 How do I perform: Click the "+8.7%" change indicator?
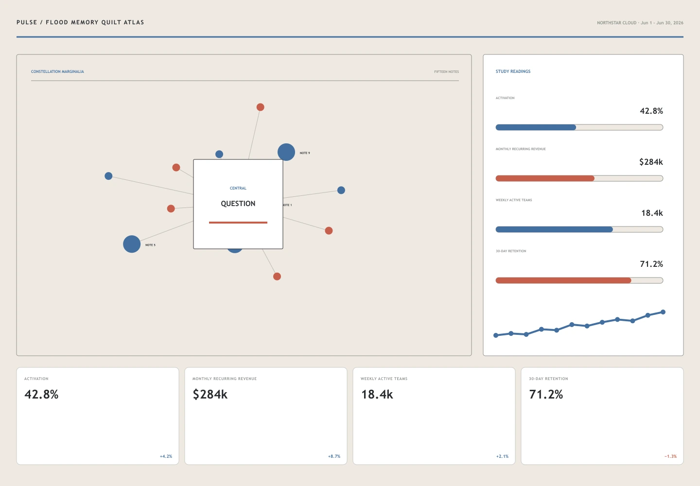tap(334, 456)
